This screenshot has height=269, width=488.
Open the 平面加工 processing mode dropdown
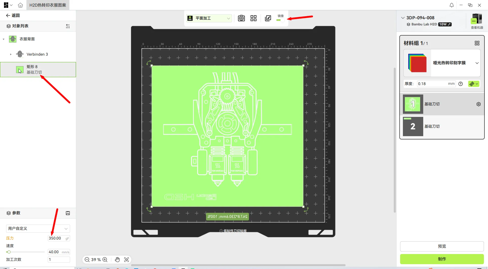click(209, 18)
